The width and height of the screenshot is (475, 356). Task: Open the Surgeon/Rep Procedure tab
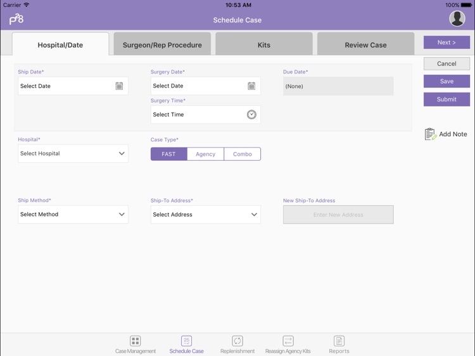coord(162,44)
